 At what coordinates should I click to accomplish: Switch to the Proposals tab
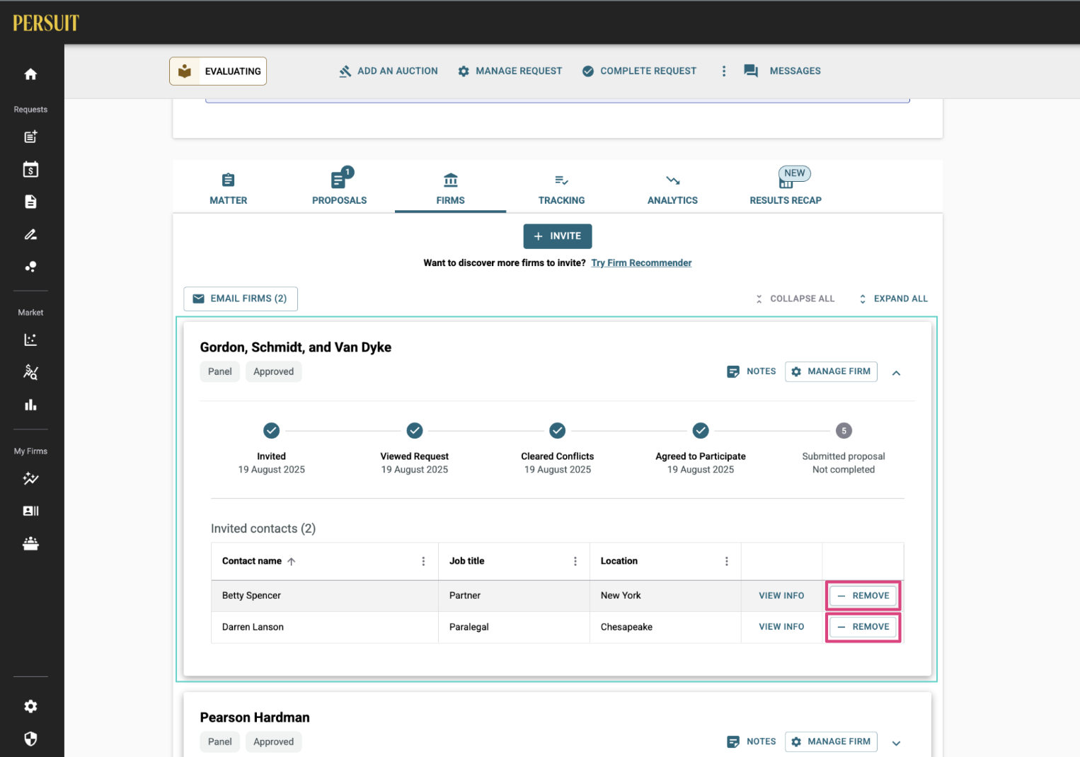click(x=340, y=189)
